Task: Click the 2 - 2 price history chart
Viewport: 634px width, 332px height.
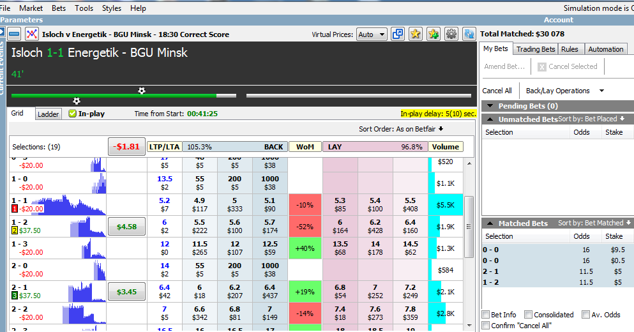Action: point(84,313)
